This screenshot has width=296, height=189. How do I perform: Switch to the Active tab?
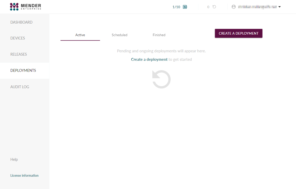pyautogui.click(x=80, y=35)
